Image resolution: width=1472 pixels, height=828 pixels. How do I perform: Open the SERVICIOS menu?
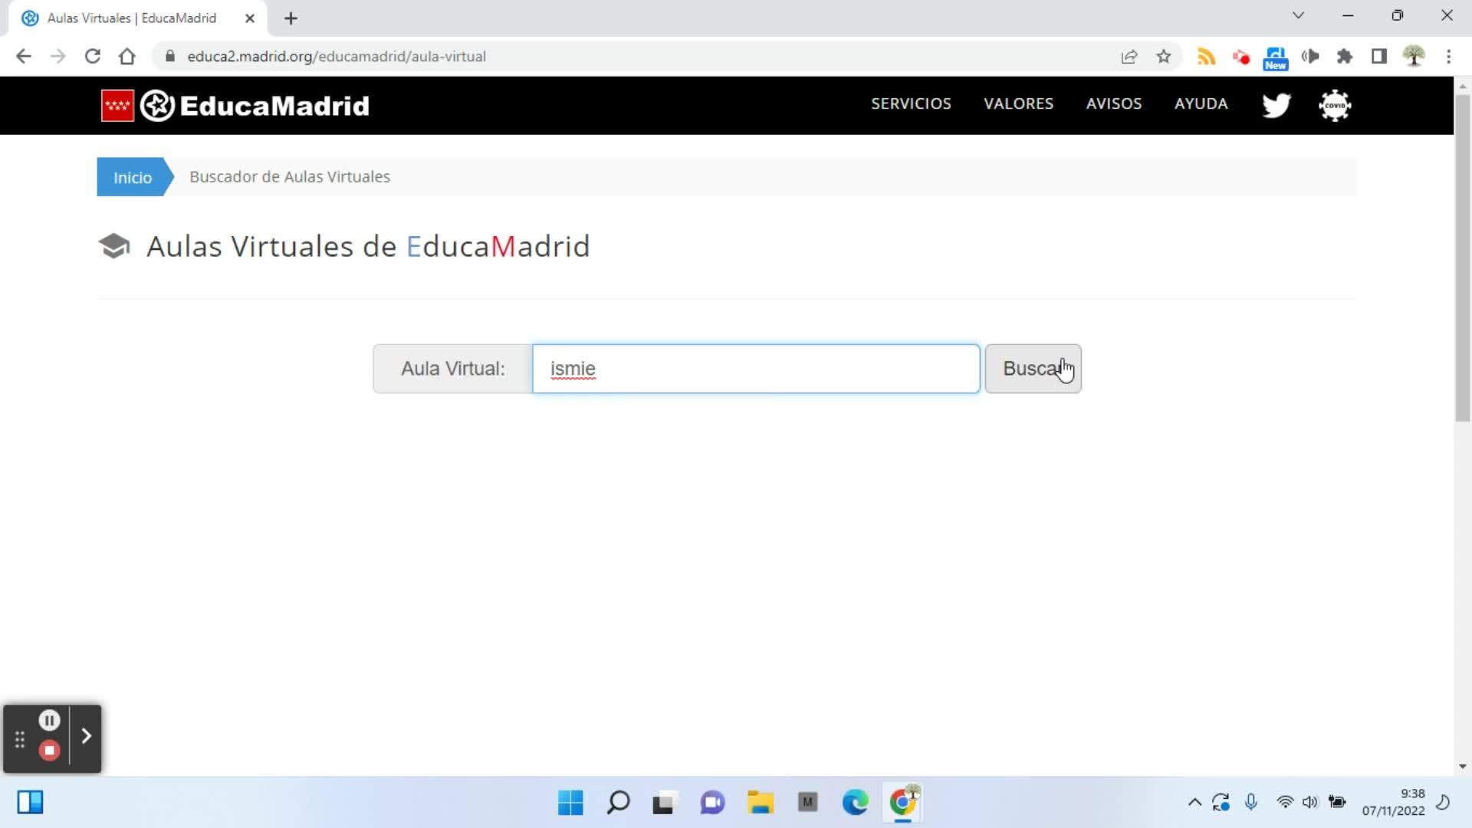point(911,103)
